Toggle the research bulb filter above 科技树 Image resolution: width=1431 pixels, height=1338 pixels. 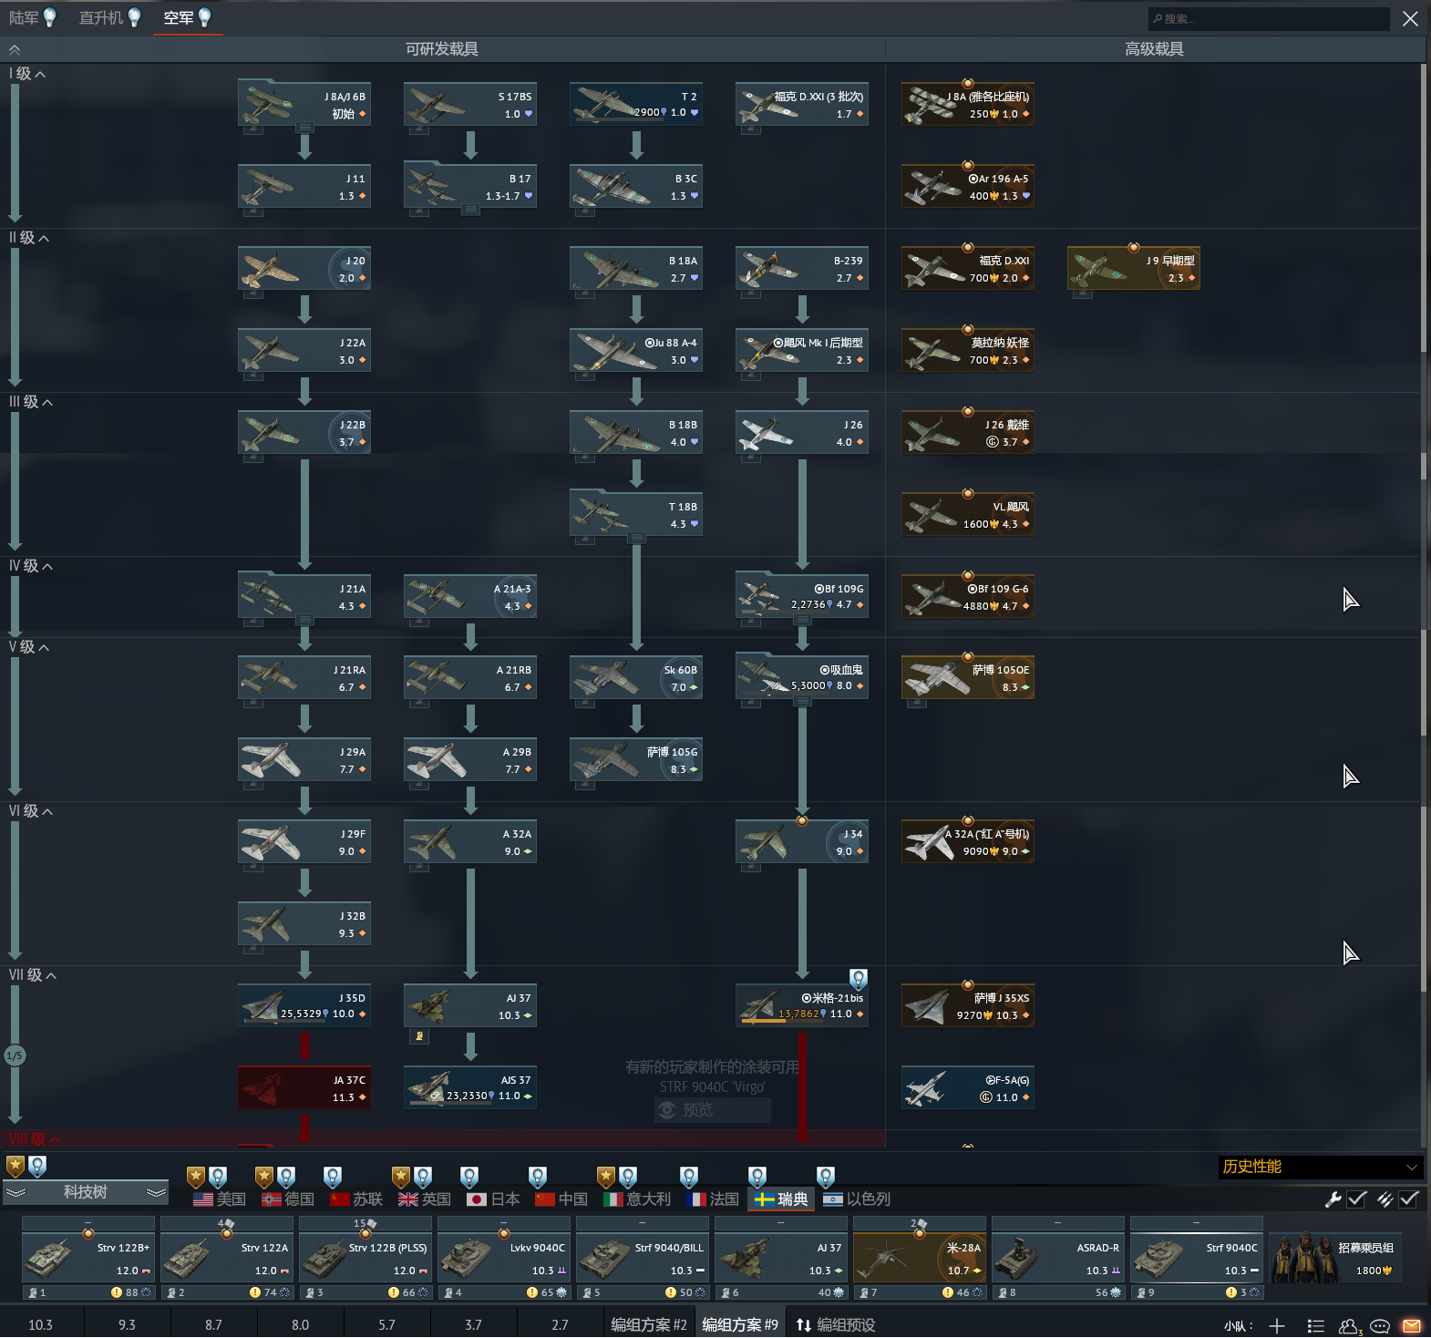click(x=37, y=1166)
